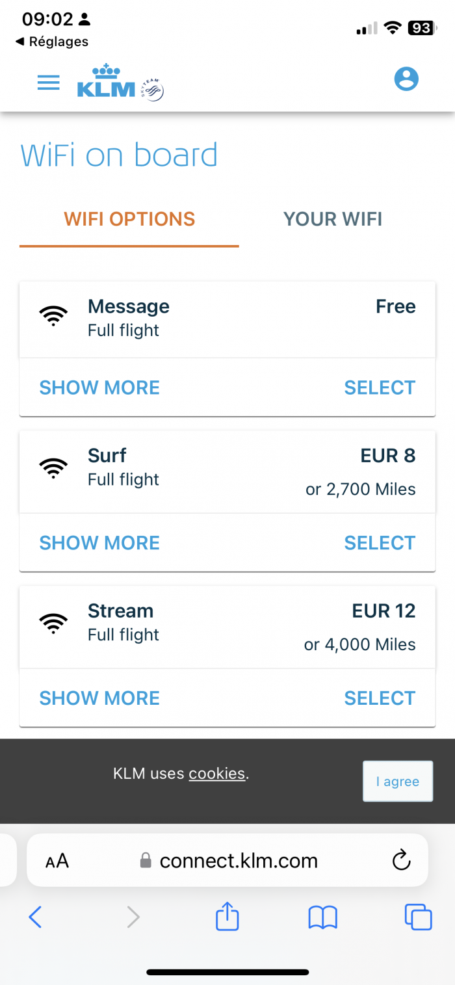Select the Stream EUR 12 plan
Screen dimensions: 455x985
coord(380,698)
